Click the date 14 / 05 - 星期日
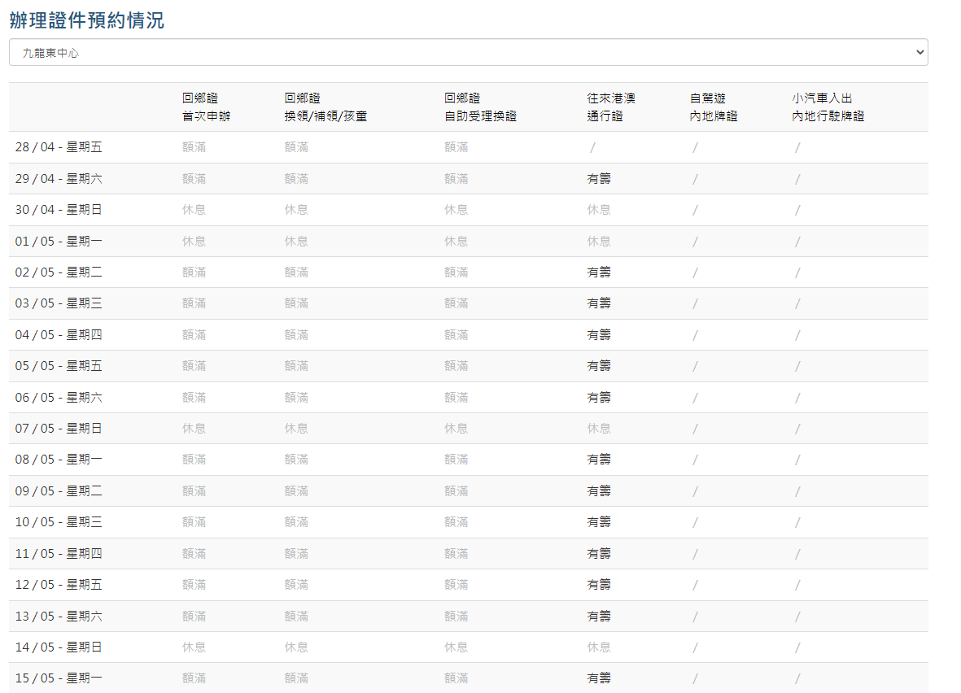 tap(59, 647)
